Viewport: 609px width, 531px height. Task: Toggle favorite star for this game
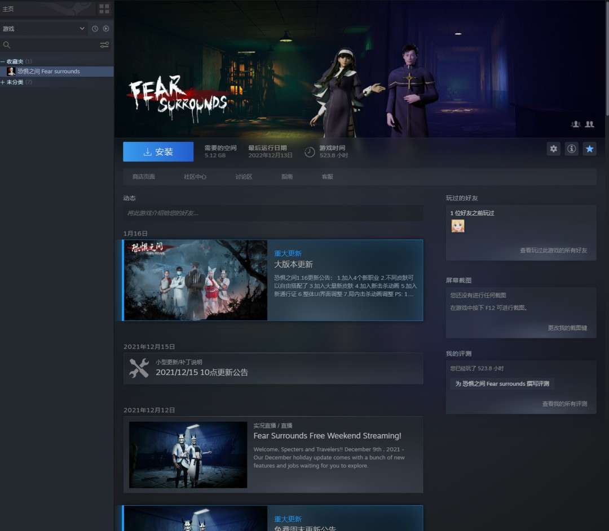click(589, 149)
